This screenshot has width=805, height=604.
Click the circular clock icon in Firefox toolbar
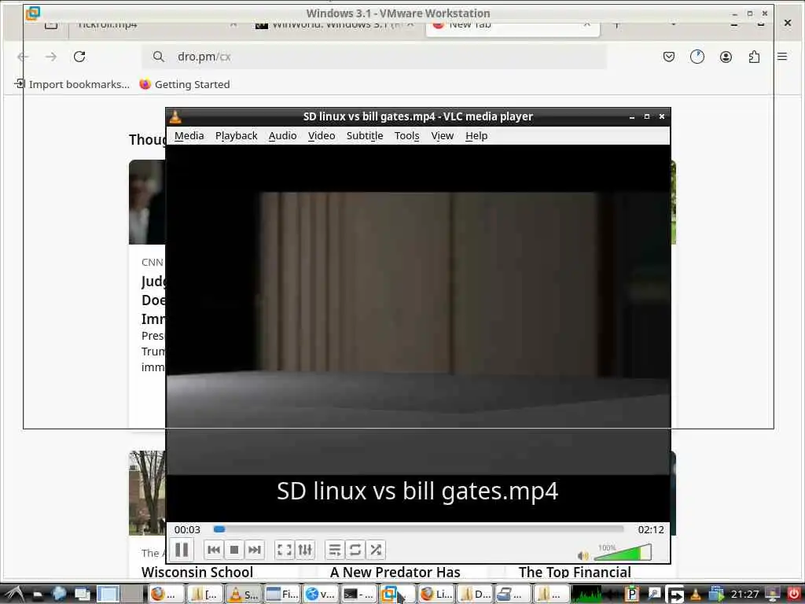pos(697,57)
